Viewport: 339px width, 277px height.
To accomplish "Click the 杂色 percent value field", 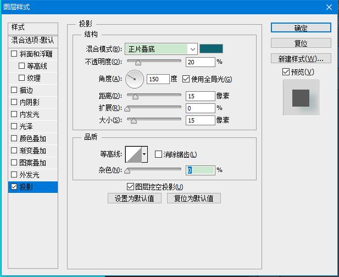I will point(201,170).
